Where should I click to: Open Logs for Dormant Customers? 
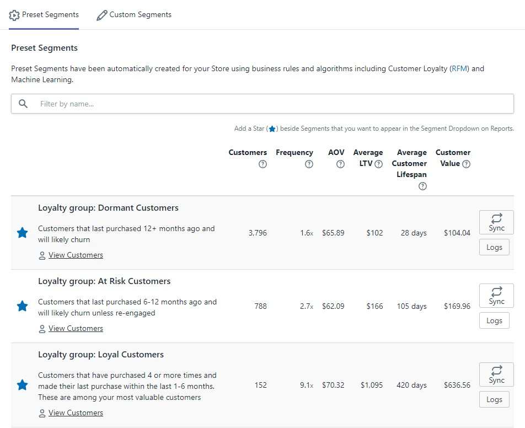494,247
